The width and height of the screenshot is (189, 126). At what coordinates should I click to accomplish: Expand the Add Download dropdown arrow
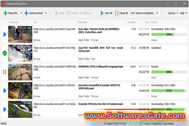coord(46,13)
